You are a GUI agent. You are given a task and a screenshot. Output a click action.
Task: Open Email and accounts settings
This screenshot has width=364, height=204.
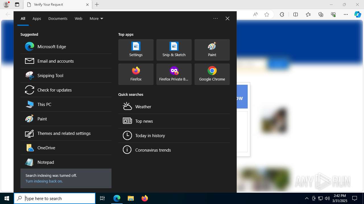66,61
